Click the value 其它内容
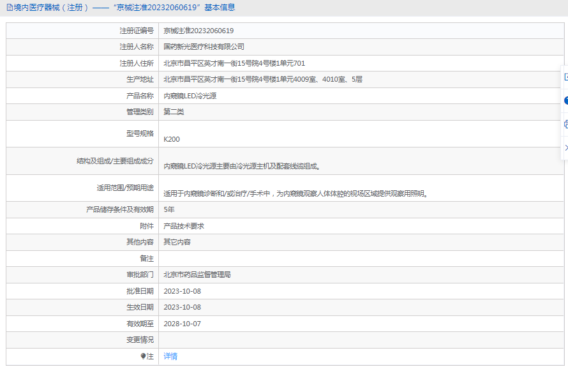 [177, 242]
